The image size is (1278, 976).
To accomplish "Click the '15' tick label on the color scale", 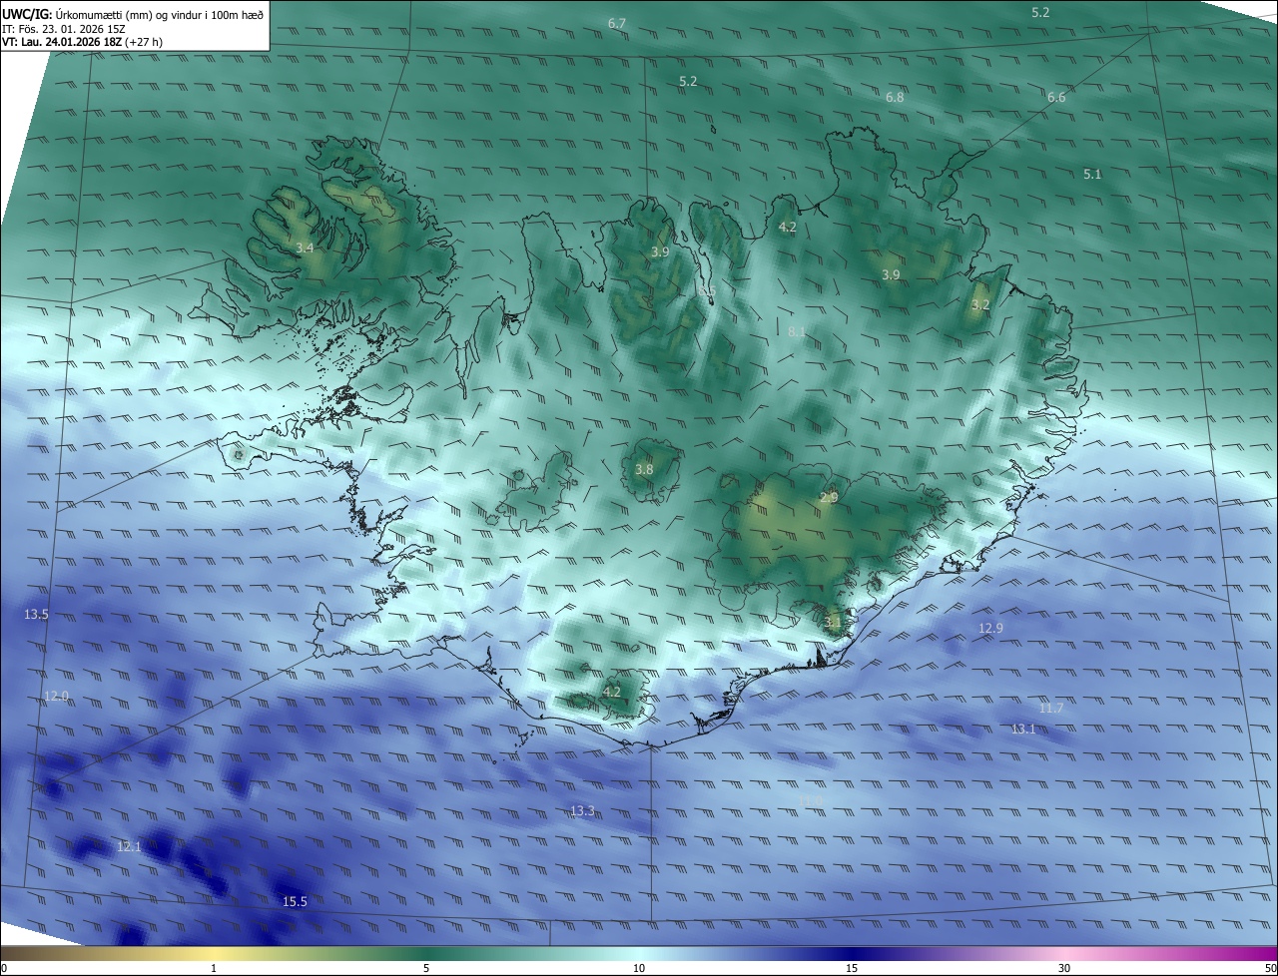I will tap(852, 968).
